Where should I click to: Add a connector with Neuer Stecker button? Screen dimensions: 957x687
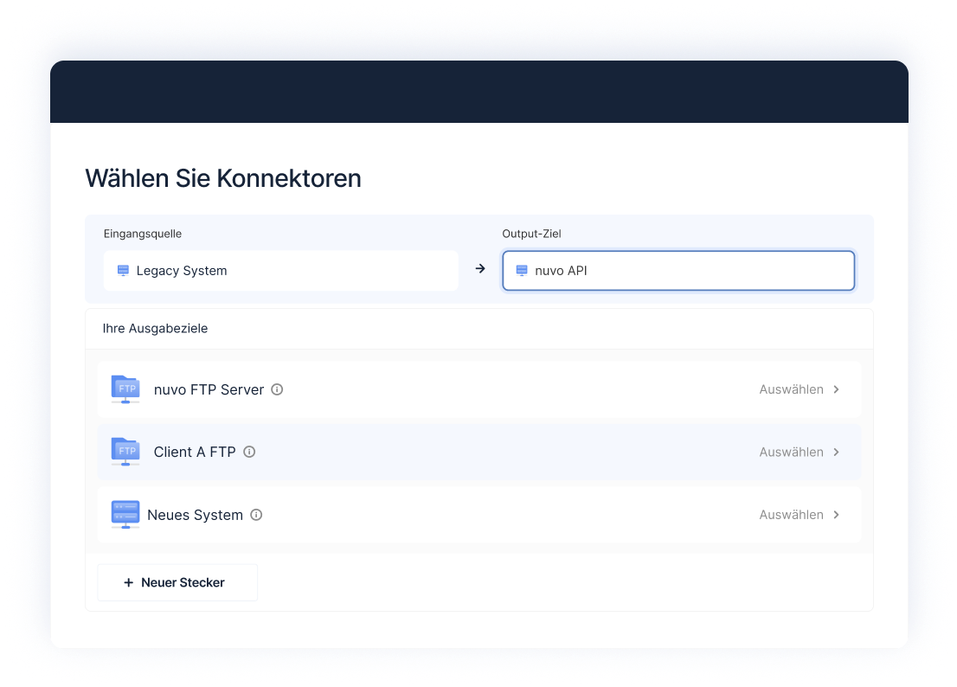tap(177, 582)
